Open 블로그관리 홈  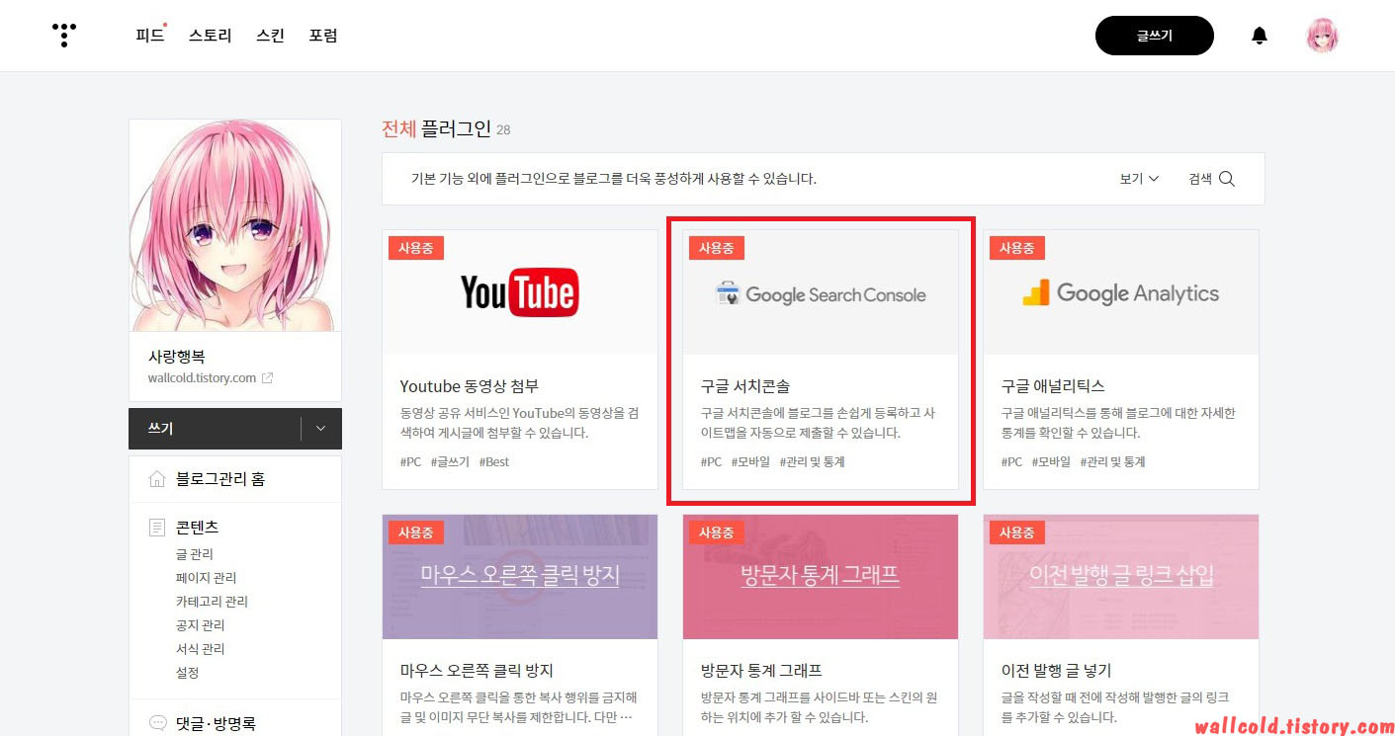(220, 479)
